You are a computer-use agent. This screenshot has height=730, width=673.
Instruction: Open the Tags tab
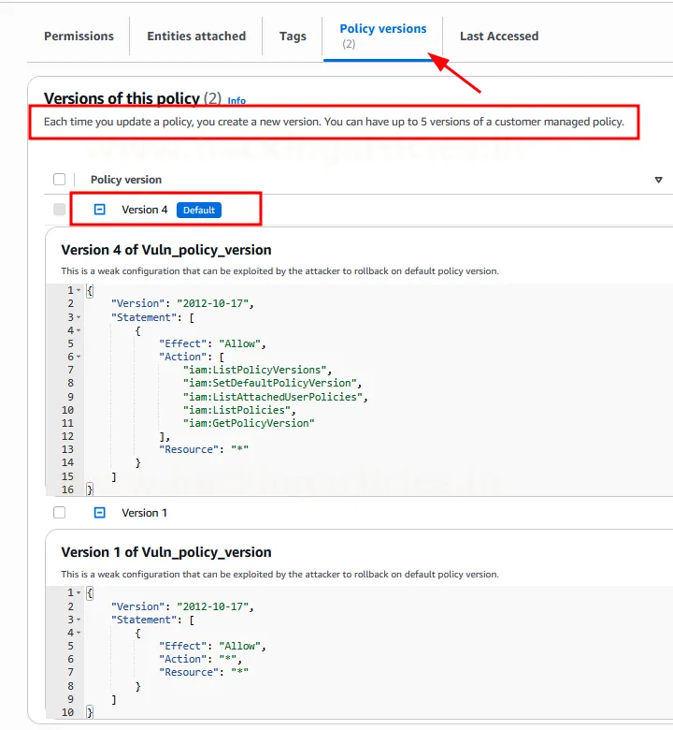click(293, 36)
